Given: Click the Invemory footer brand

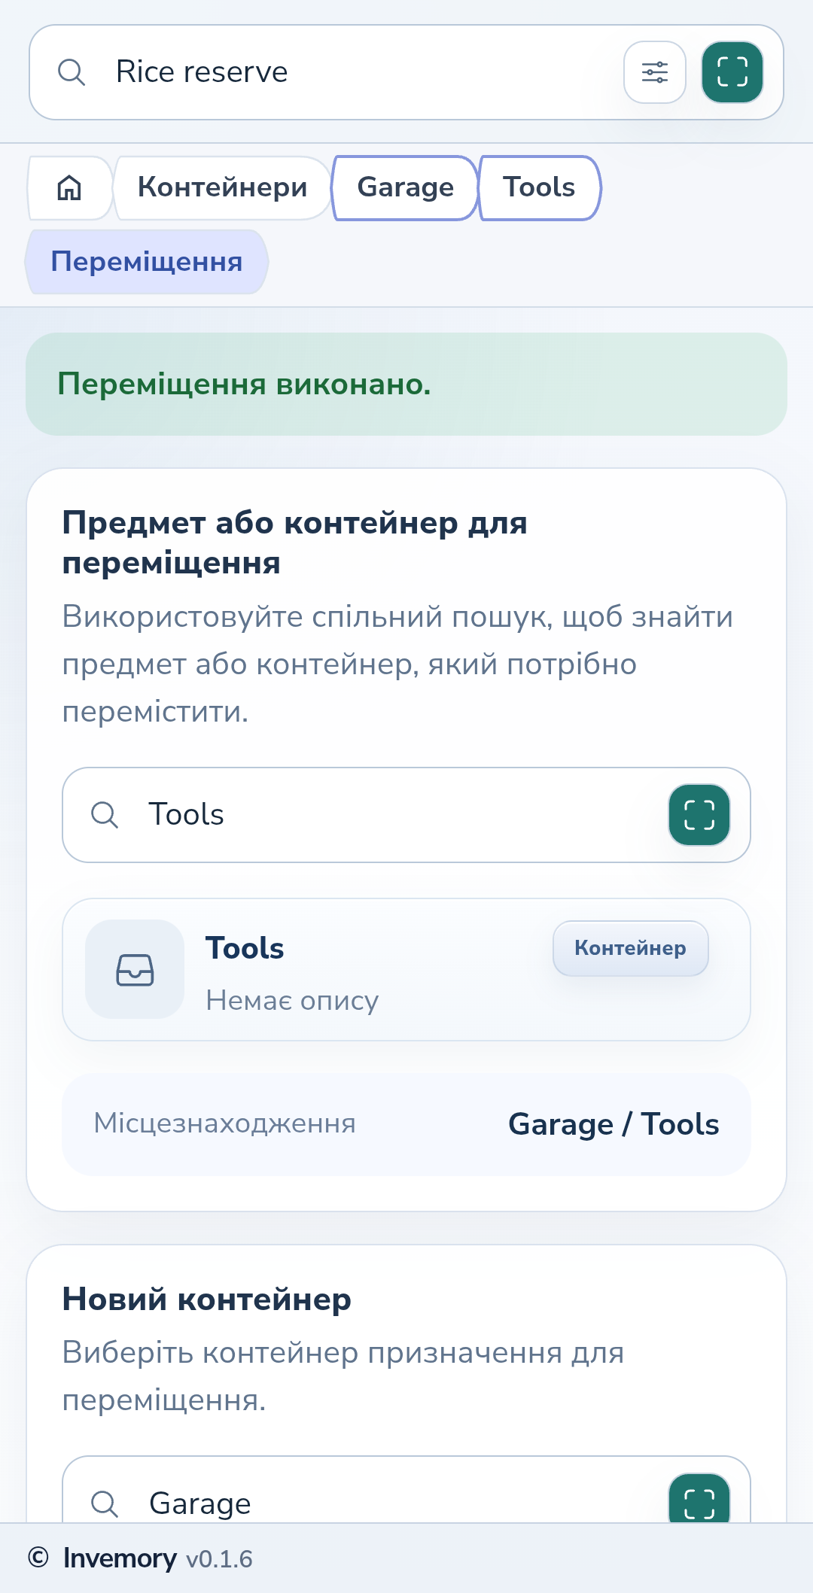Looking at the screenshot, I should click(120, 1558).
